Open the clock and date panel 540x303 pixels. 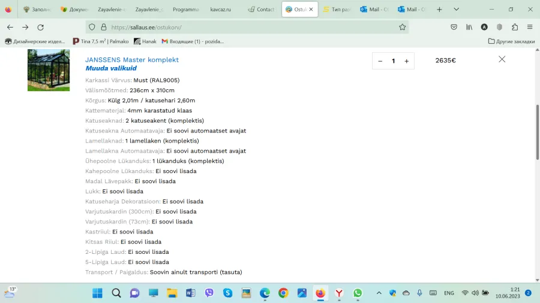point(508,293)
